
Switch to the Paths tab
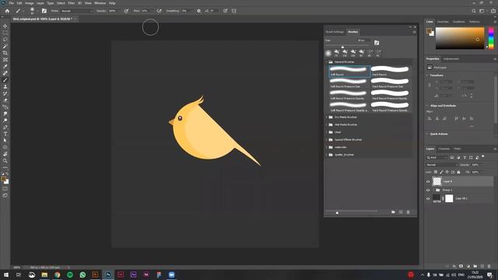458,149
